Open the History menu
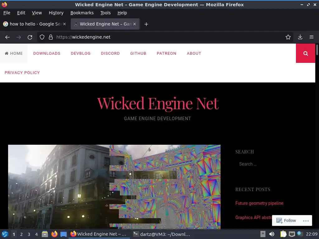 56,13
